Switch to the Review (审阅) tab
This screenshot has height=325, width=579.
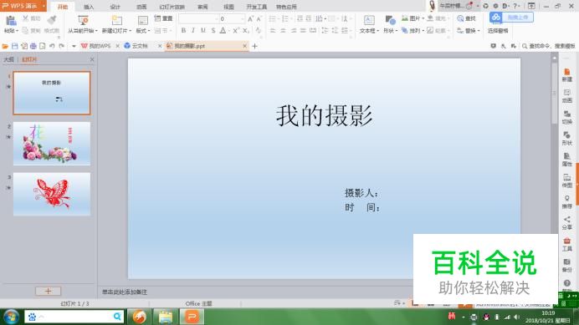pyautogui.click(x=202, y=7)
